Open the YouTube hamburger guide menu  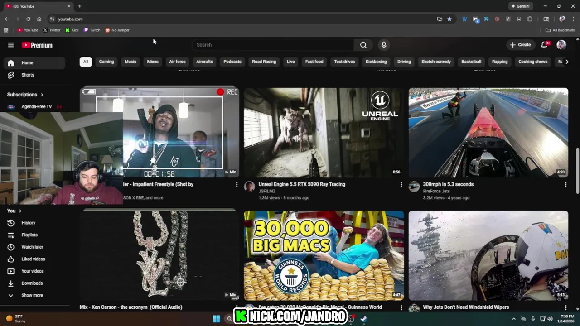point(11,45)
